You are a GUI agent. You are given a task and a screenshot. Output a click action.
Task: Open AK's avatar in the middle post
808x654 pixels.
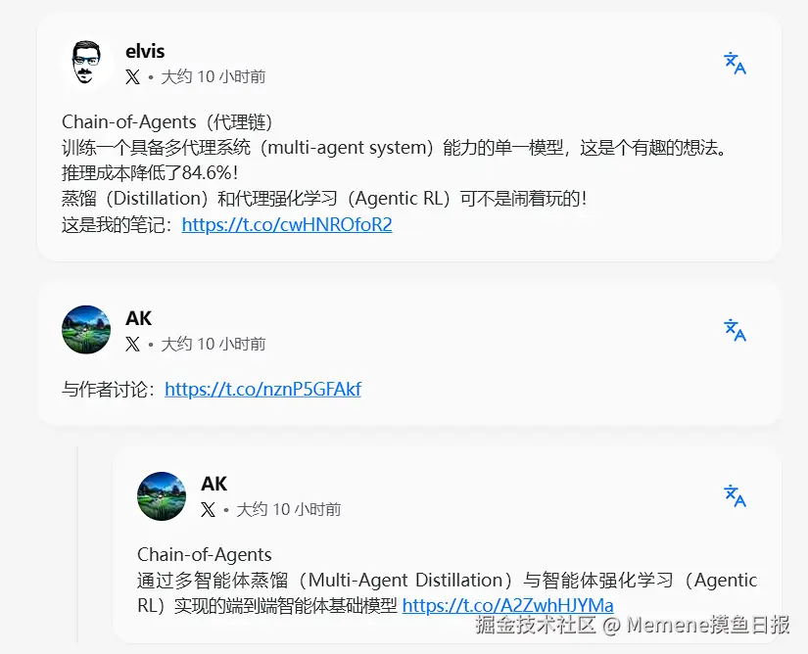point(86,330)
